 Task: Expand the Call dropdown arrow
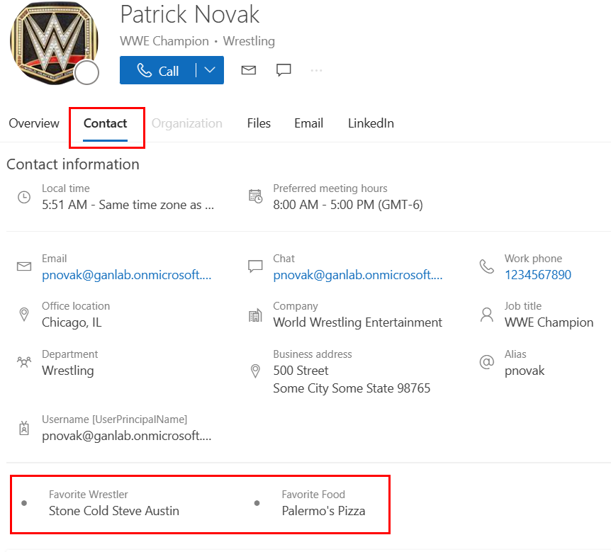[210, 70]
